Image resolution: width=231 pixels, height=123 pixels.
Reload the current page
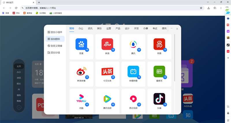pos(16,8)
